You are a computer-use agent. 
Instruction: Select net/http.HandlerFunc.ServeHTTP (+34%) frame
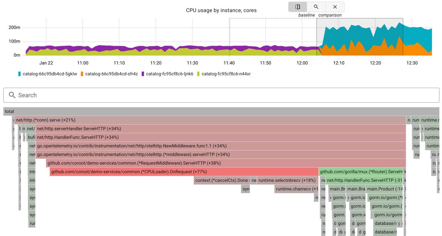pyautogui.click(x=221, y=137)
